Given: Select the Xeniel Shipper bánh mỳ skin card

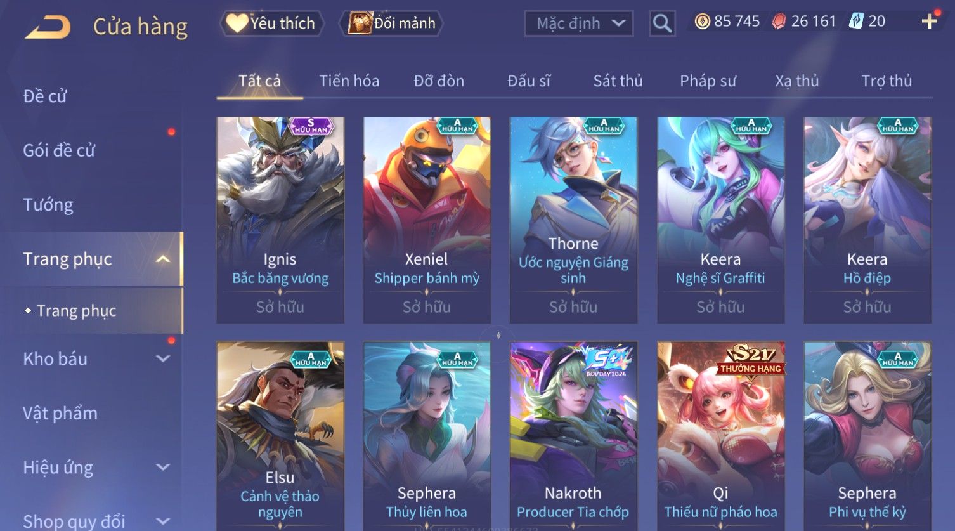Looking at the screenshot, I should coord(427,220).
